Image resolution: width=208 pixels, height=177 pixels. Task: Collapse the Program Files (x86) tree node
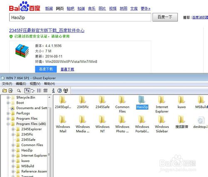(x=8, y=124)
